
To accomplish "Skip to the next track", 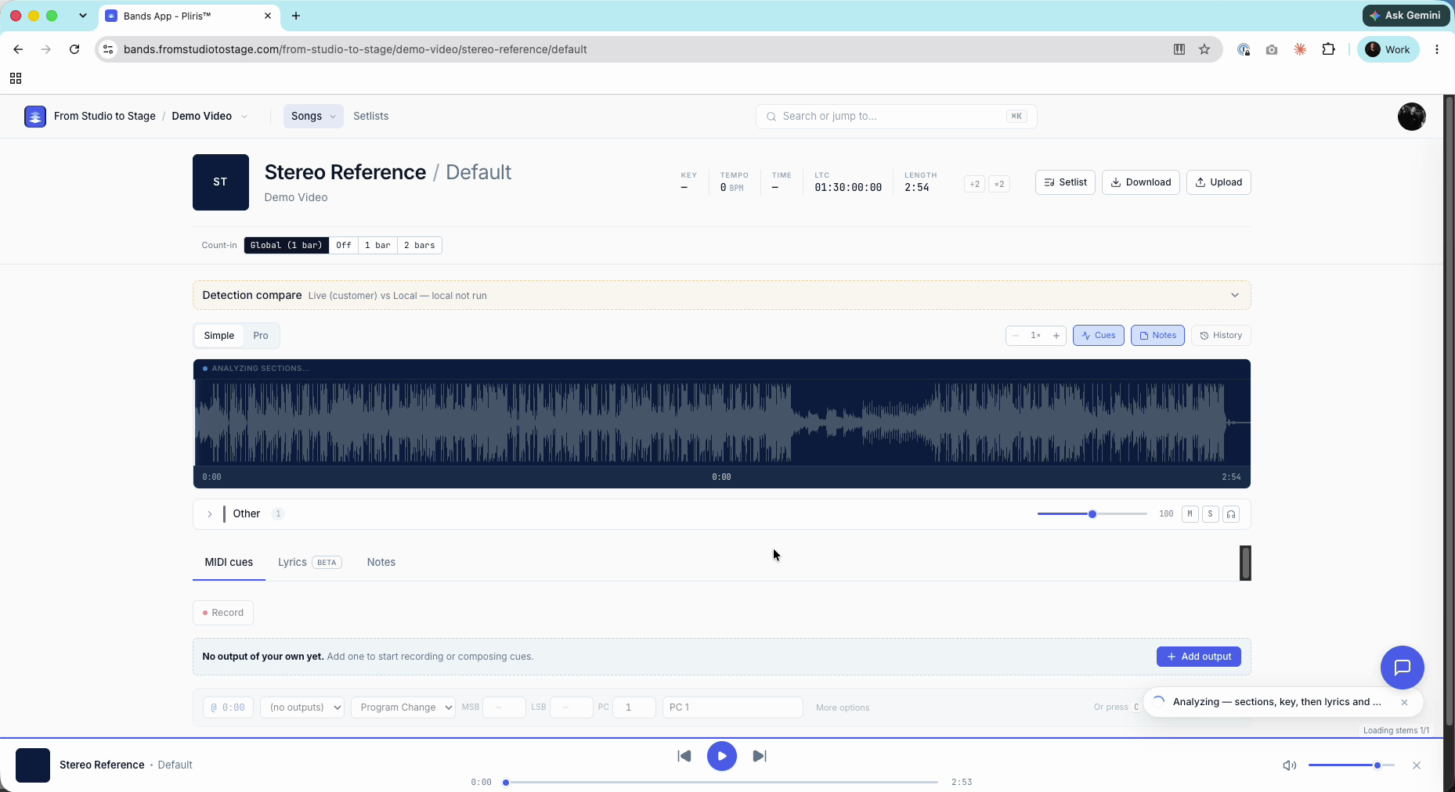I will [760, 756].
